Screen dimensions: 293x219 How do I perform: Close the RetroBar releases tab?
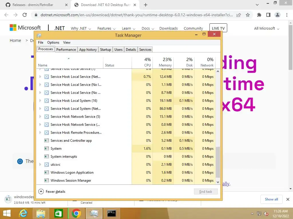click(x=66, y=5)
